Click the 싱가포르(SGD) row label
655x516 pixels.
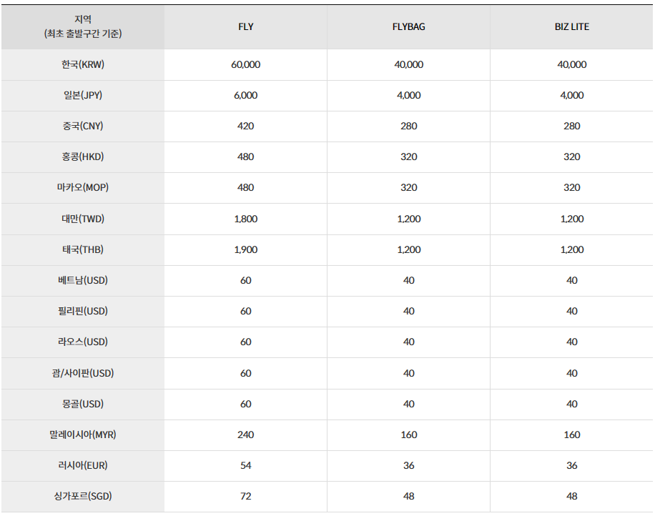(x=83, y=497)
